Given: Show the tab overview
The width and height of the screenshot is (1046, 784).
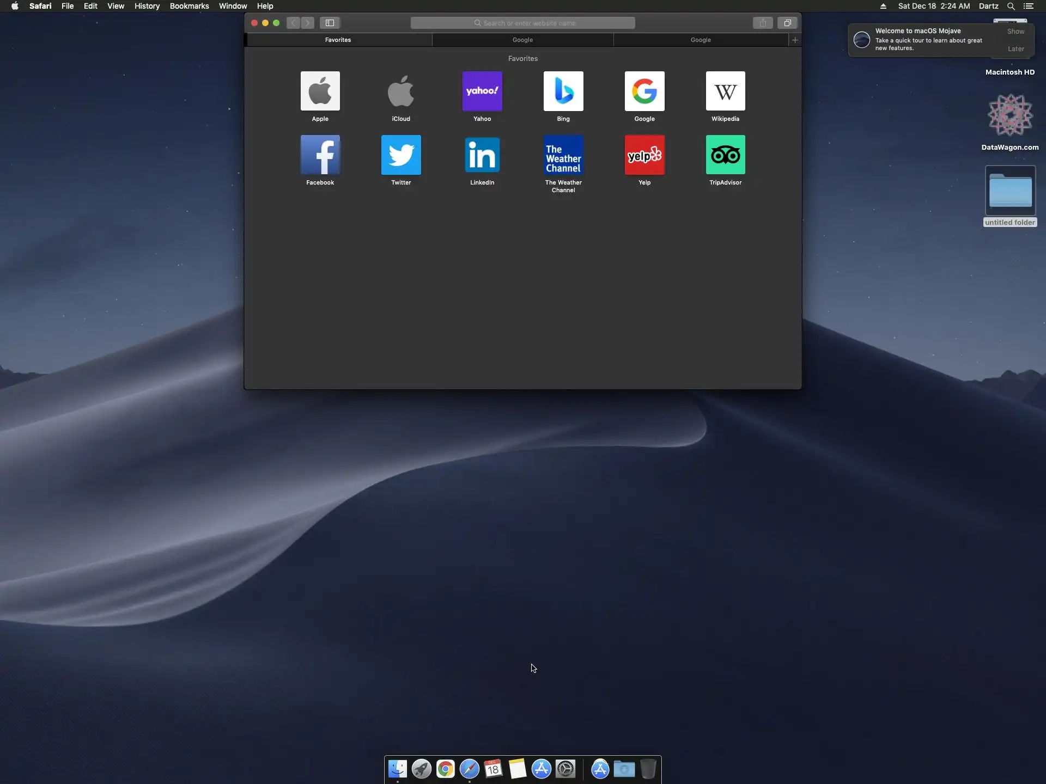Looking at the screenshot, I should (787, 23).
